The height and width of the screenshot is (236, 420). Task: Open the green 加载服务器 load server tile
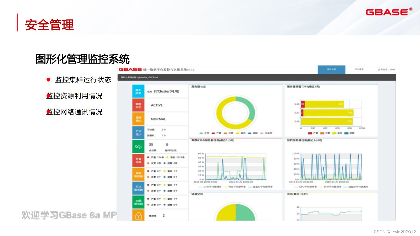(x=138, y=202)
